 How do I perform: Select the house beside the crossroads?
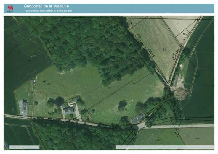click(137, 119)
